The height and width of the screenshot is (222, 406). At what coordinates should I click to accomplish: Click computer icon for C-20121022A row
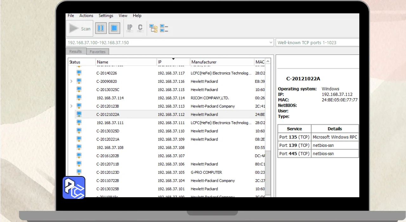click(x=79, y=114)
